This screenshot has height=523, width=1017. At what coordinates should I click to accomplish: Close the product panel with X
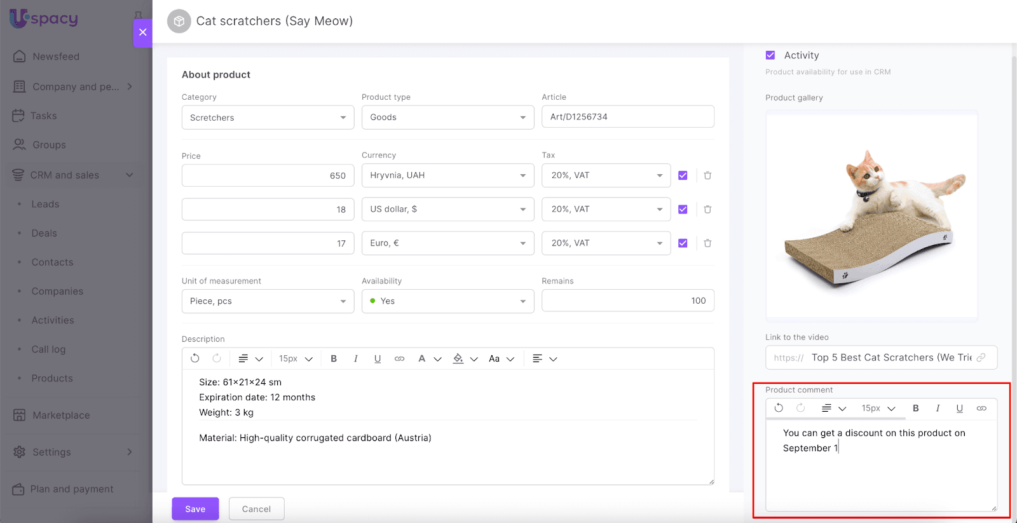click(x=142, y=32)
